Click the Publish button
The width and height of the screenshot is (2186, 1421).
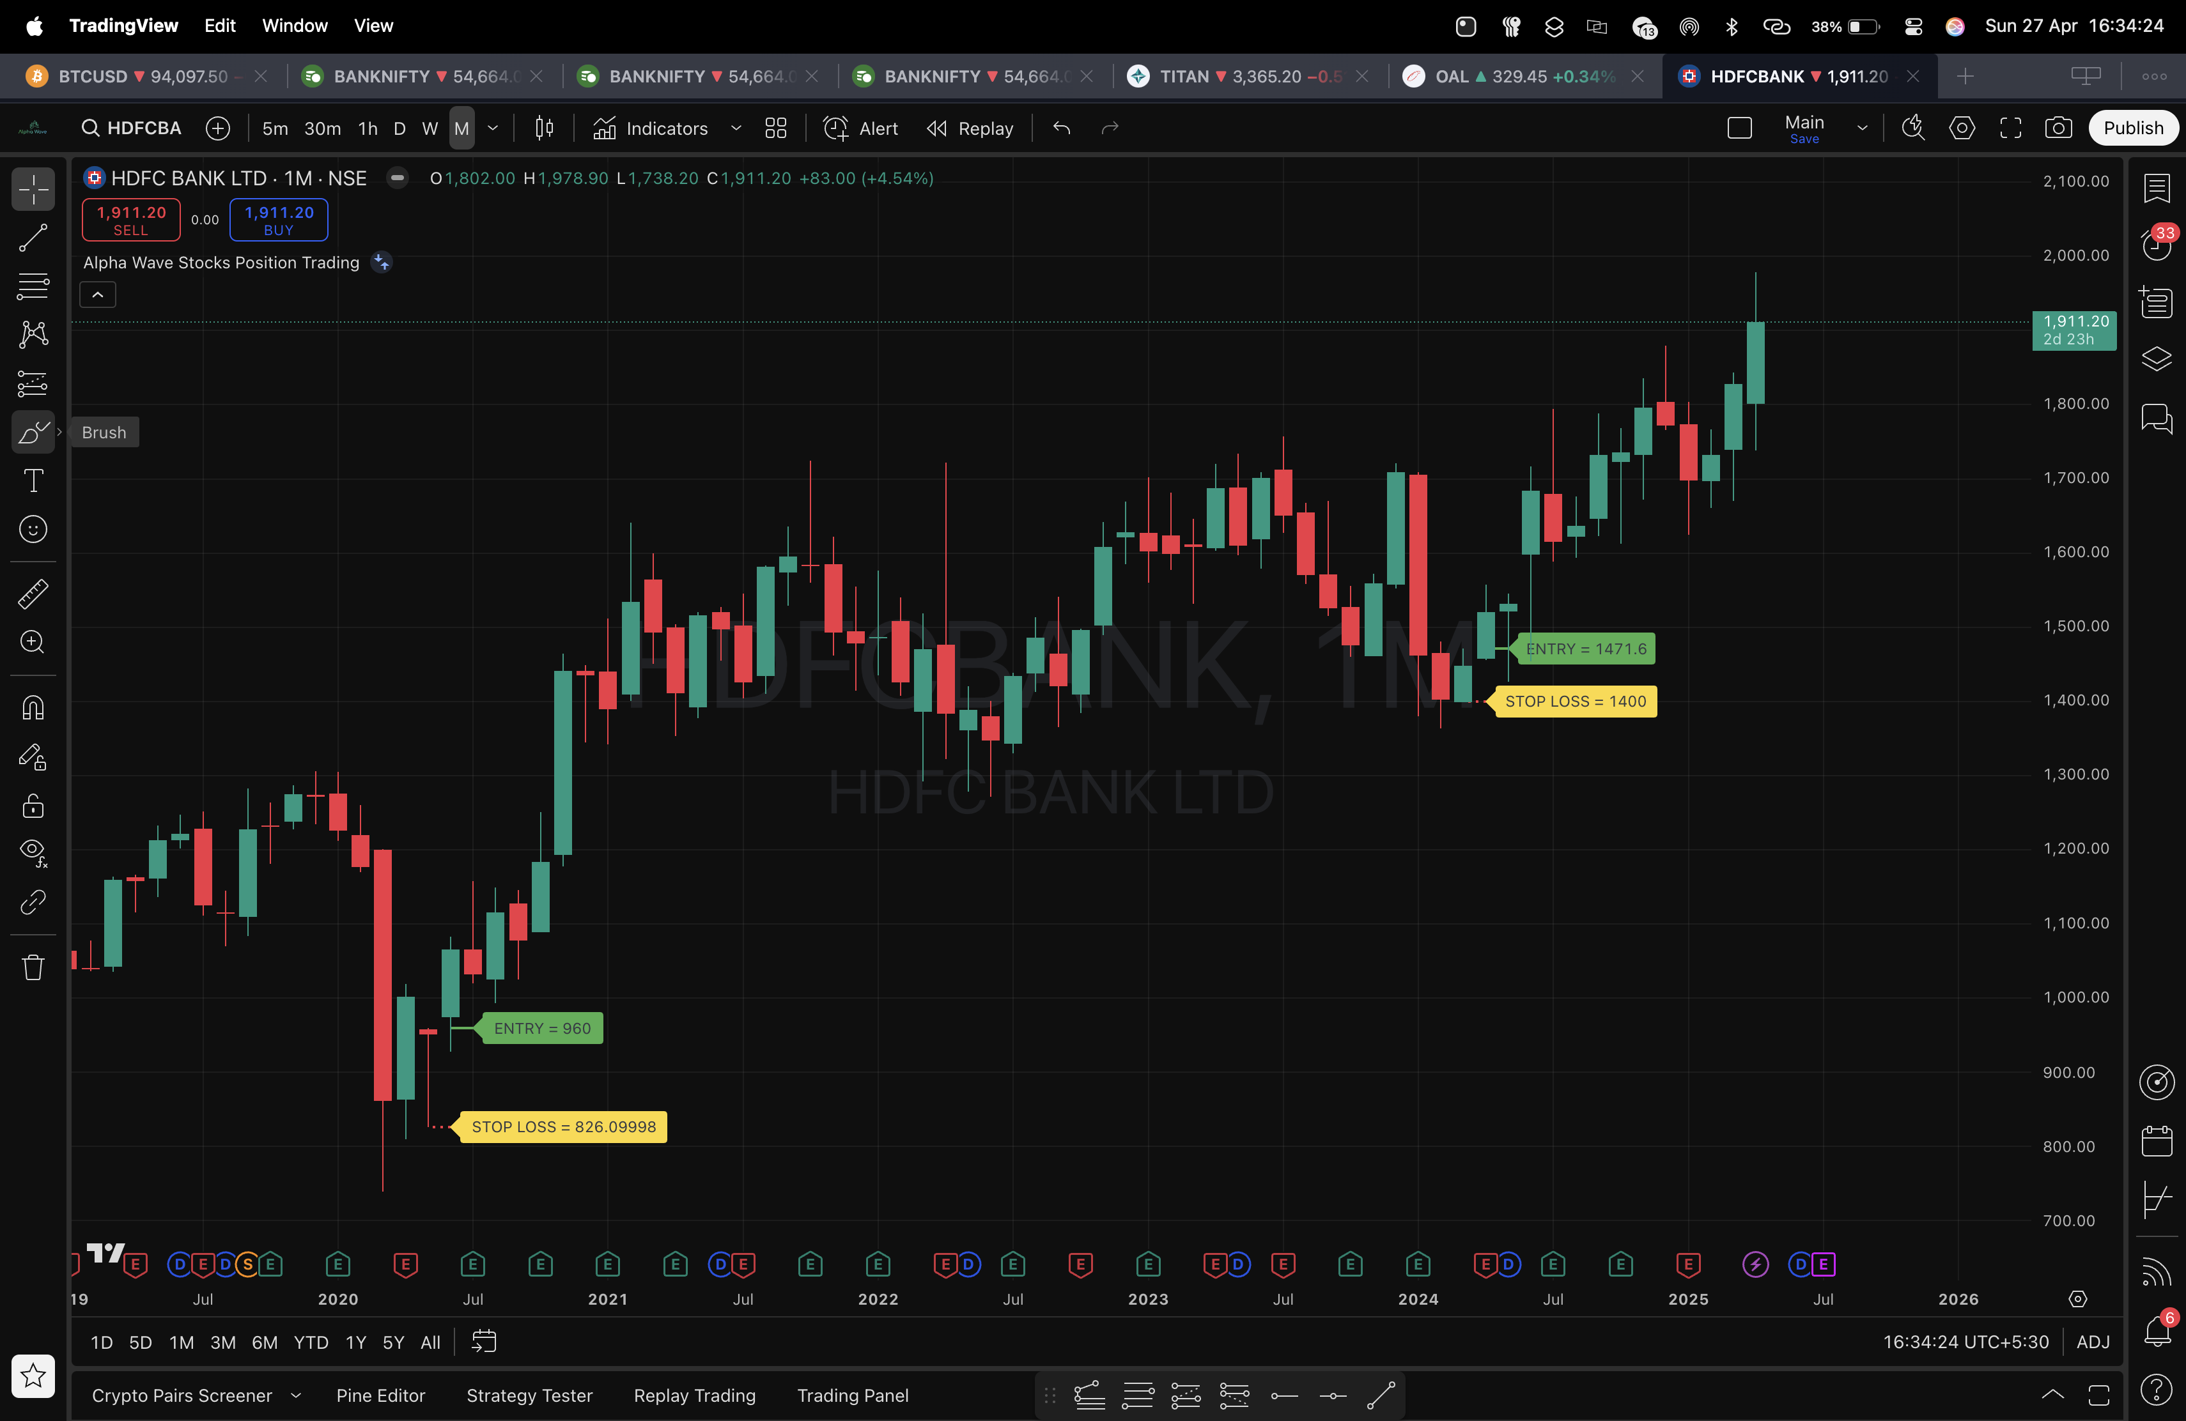coord(2133,128)
